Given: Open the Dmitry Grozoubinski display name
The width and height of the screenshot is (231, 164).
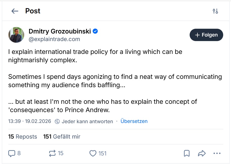Looking at the screenshot, I should [60, 31].
